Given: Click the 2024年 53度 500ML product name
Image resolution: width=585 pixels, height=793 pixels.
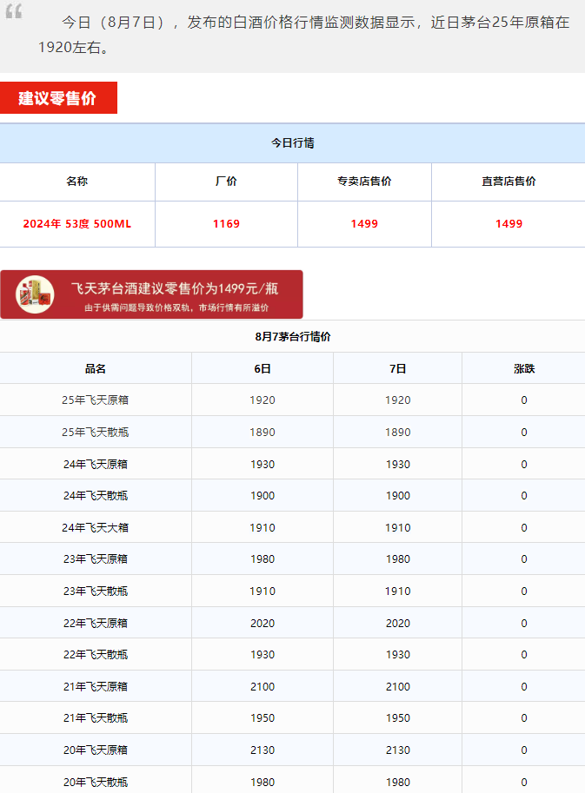Looking at the screenshot, I should (77, 224).
